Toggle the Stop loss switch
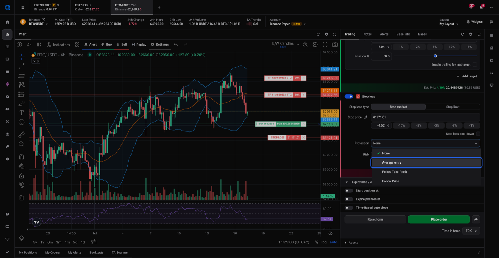This screenshot has width=499, height=258. (349, 97)
